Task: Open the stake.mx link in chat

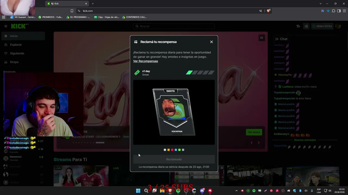Action: tap(305, 87)
